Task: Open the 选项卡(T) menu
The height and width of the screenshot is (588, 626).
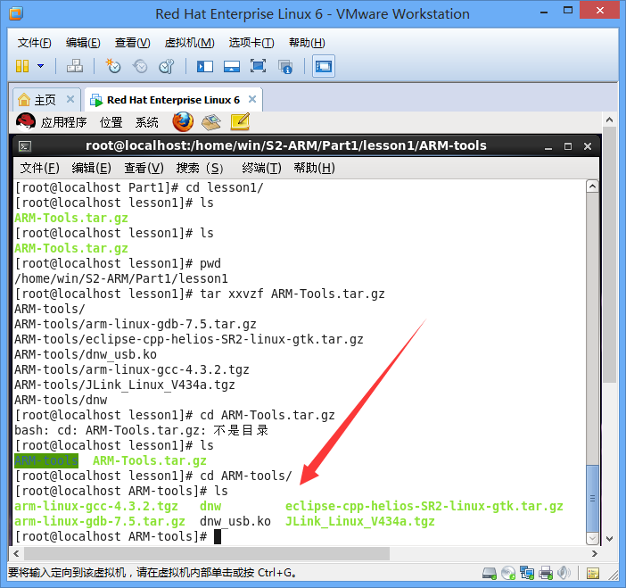Action: point(251,43)
